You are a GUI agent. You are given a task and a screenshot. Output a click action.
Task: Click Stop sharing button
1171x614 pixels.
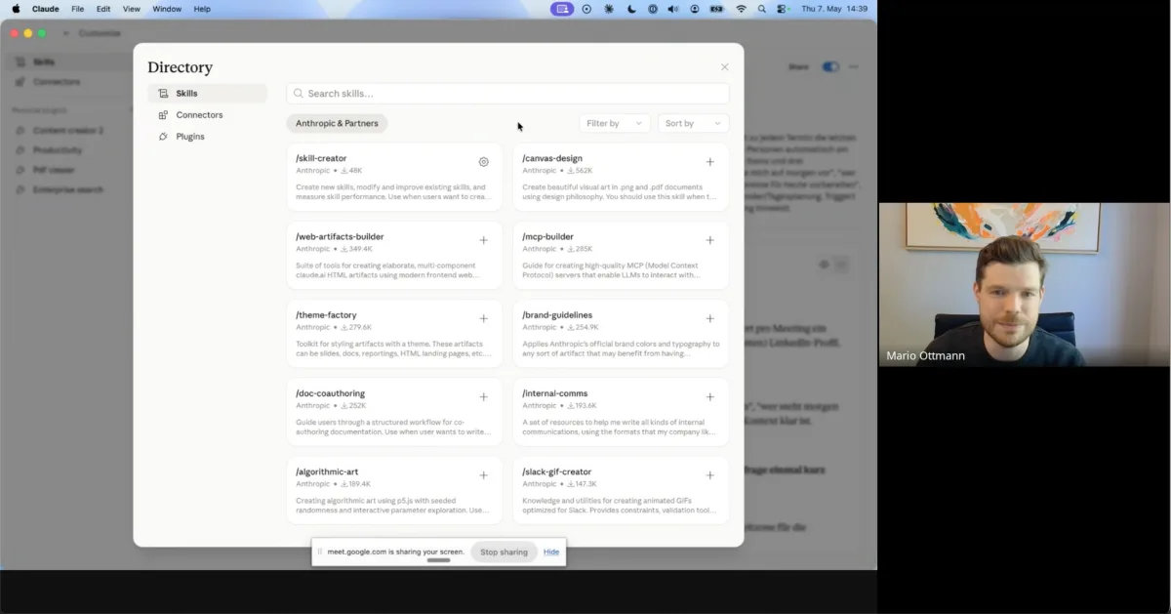click(504, 552)
